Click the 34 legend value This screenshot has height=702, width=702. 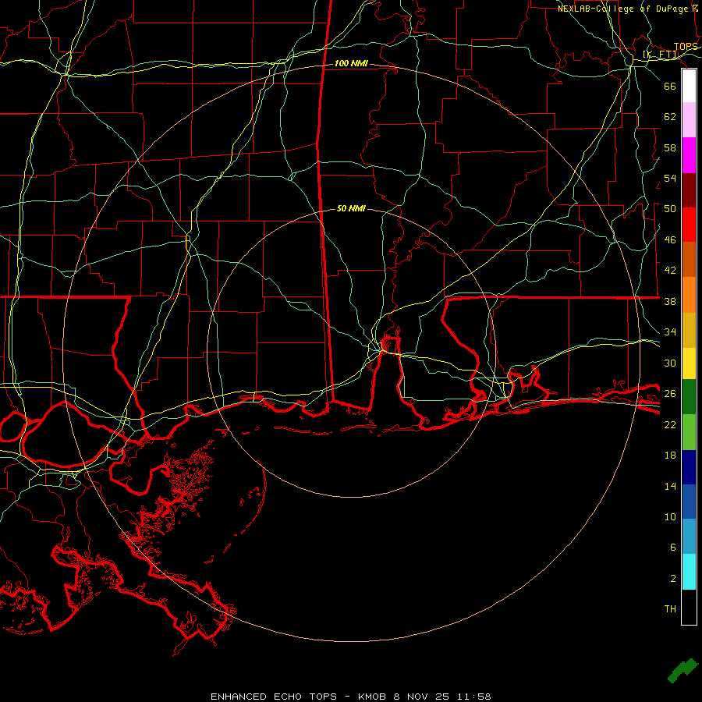click(x=670, y=332)
